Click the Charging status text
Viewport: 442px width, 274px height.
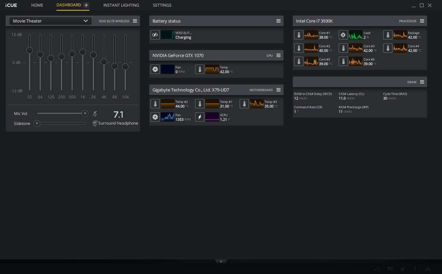(x=183, y=37)
